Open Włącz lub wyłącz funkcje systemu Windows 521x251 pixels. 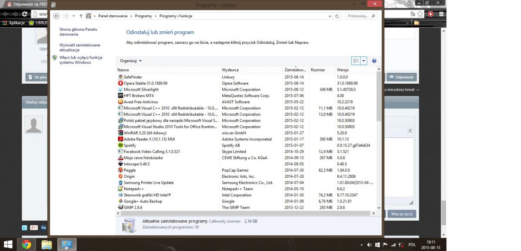click(x=81, y=60)
